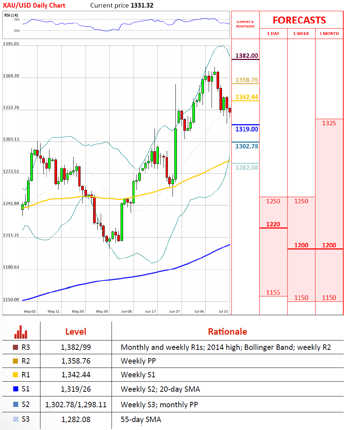Click the 1358.76 resistance level label
Screen dimensions: 348x430
[247, 80]
